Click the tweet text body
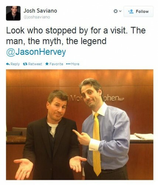The height and width of the screenshot is (185, 158). click(76, 41)
